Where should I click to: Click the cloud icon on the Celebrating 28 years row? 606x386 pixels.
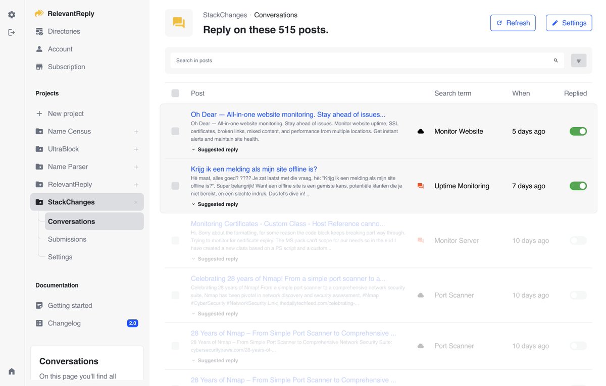coord(421,295)
